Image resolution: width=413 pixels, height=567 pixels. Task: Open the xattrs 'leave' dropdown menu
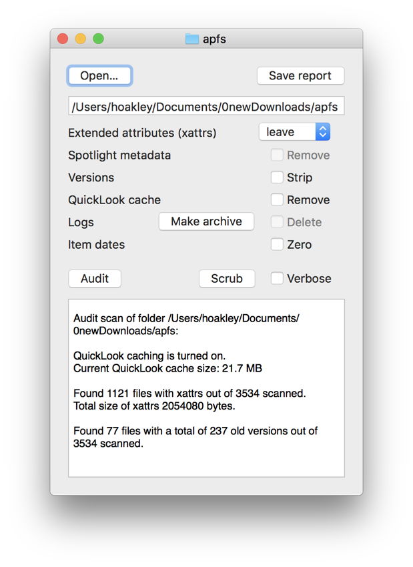point(294,132)
